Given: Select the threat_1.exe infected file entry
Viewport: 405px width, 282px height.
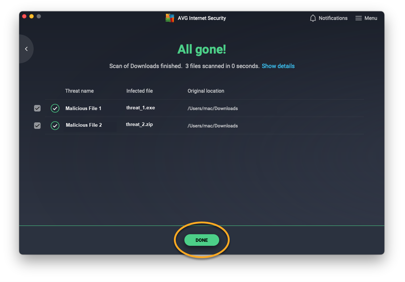Looking at the screenshot, I should point(141,108).
